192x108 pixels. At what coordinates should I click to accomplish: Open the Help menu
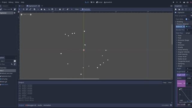point(22,2)
